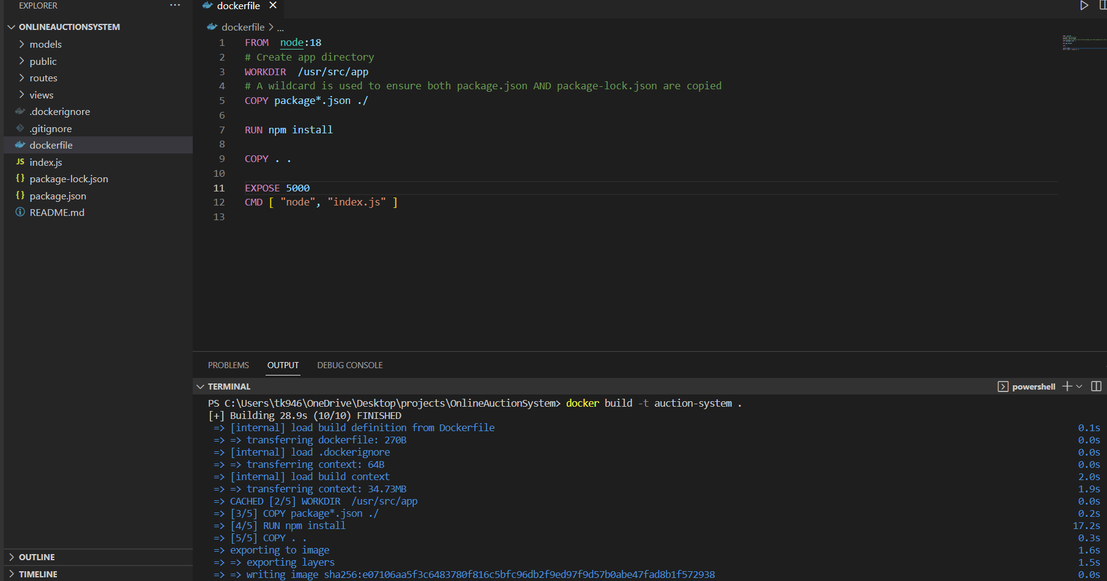The width and height of the screenshot is (1107, 581).
Task: Click '[4/5] RUN npm install' terminal line
Action: 288,525
